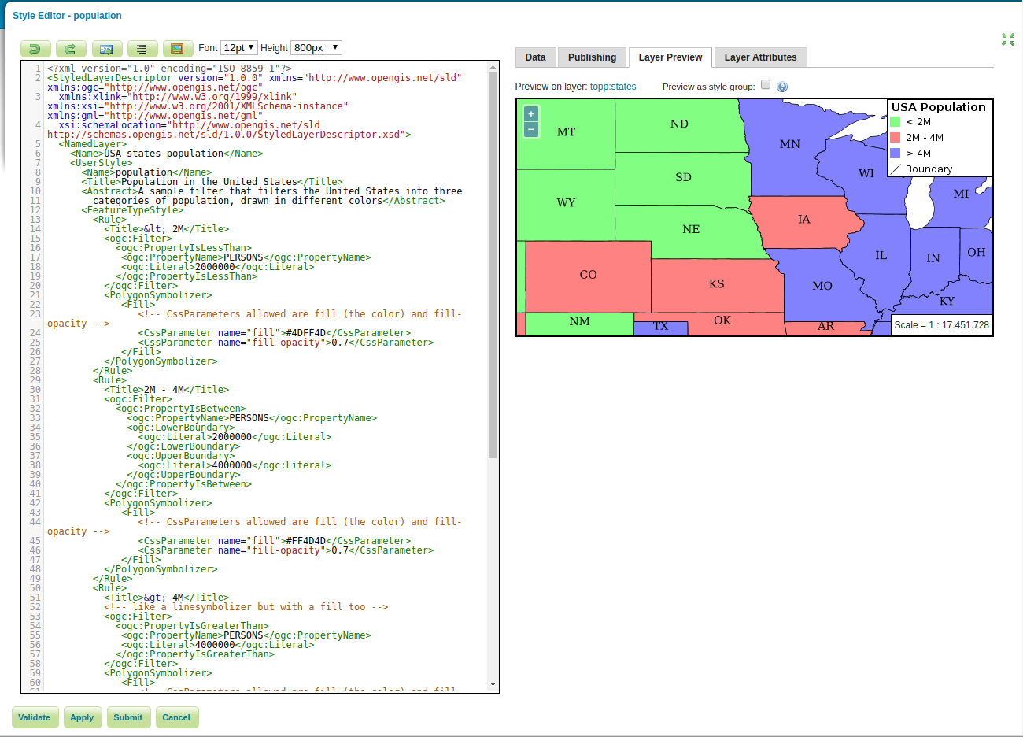Image resolution: width=1023 pixels, height=737 pixels.
Task: Click the Insert image toolbar icon
Action: (x=178, y=49)
